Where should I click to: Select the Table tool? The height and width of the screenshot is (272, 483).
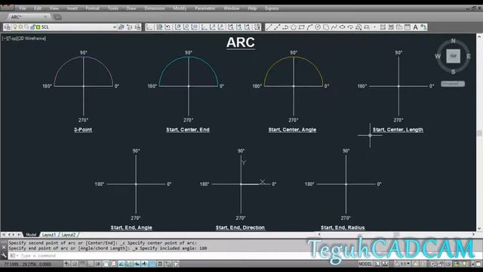click(x=408, y=27)
